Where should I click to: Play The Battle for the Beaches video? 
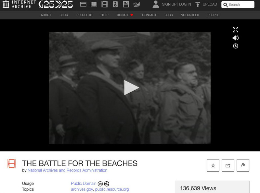(x=131, y=87)
